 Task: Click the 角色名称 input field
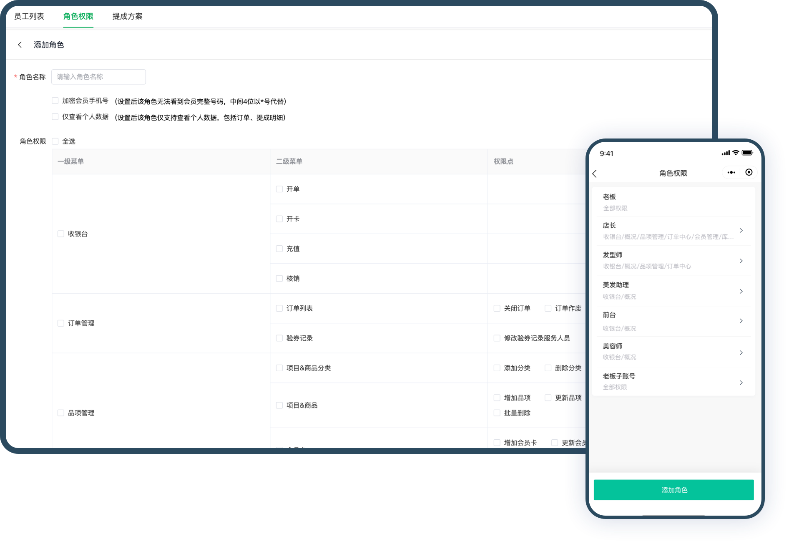[98, 77]
